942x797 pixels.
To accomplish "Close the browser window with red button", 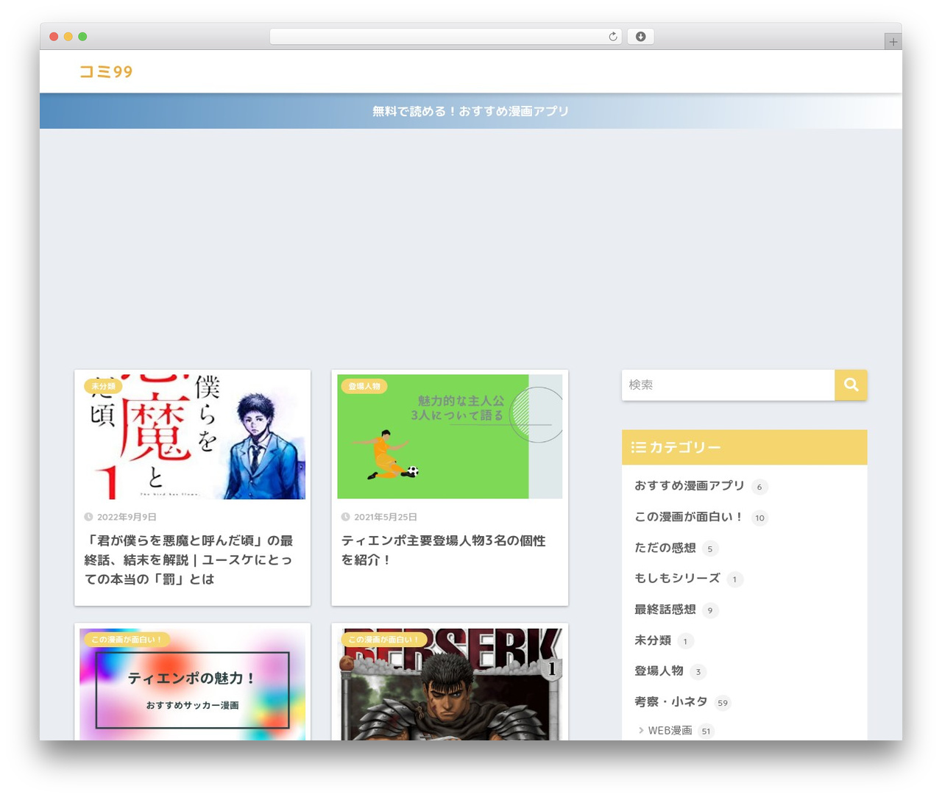I will pos(54,37).
